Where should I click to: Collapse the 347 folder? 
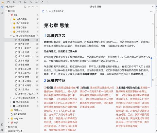(x=9, y=15)
